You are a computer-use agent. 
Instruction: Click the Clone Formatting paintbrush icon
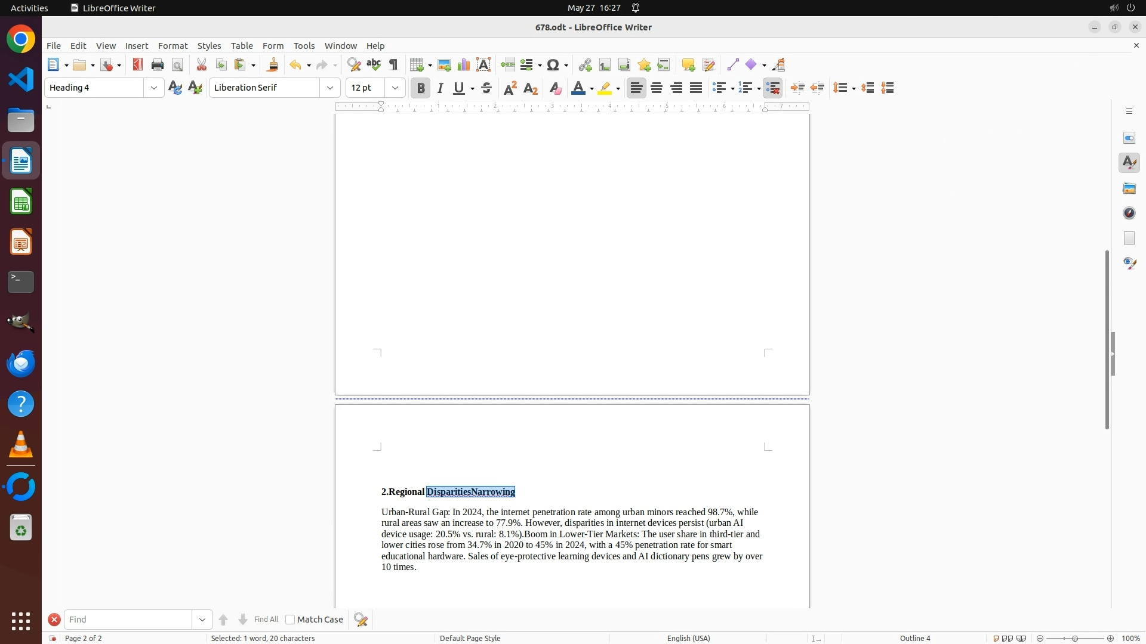point(273,65)
